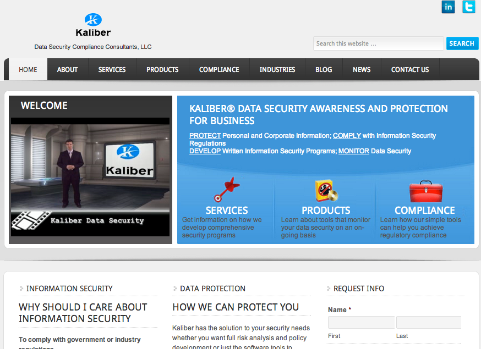Click the PROTECT underlined link
Viewport: 481px width, 349px height.
point(205,136)
